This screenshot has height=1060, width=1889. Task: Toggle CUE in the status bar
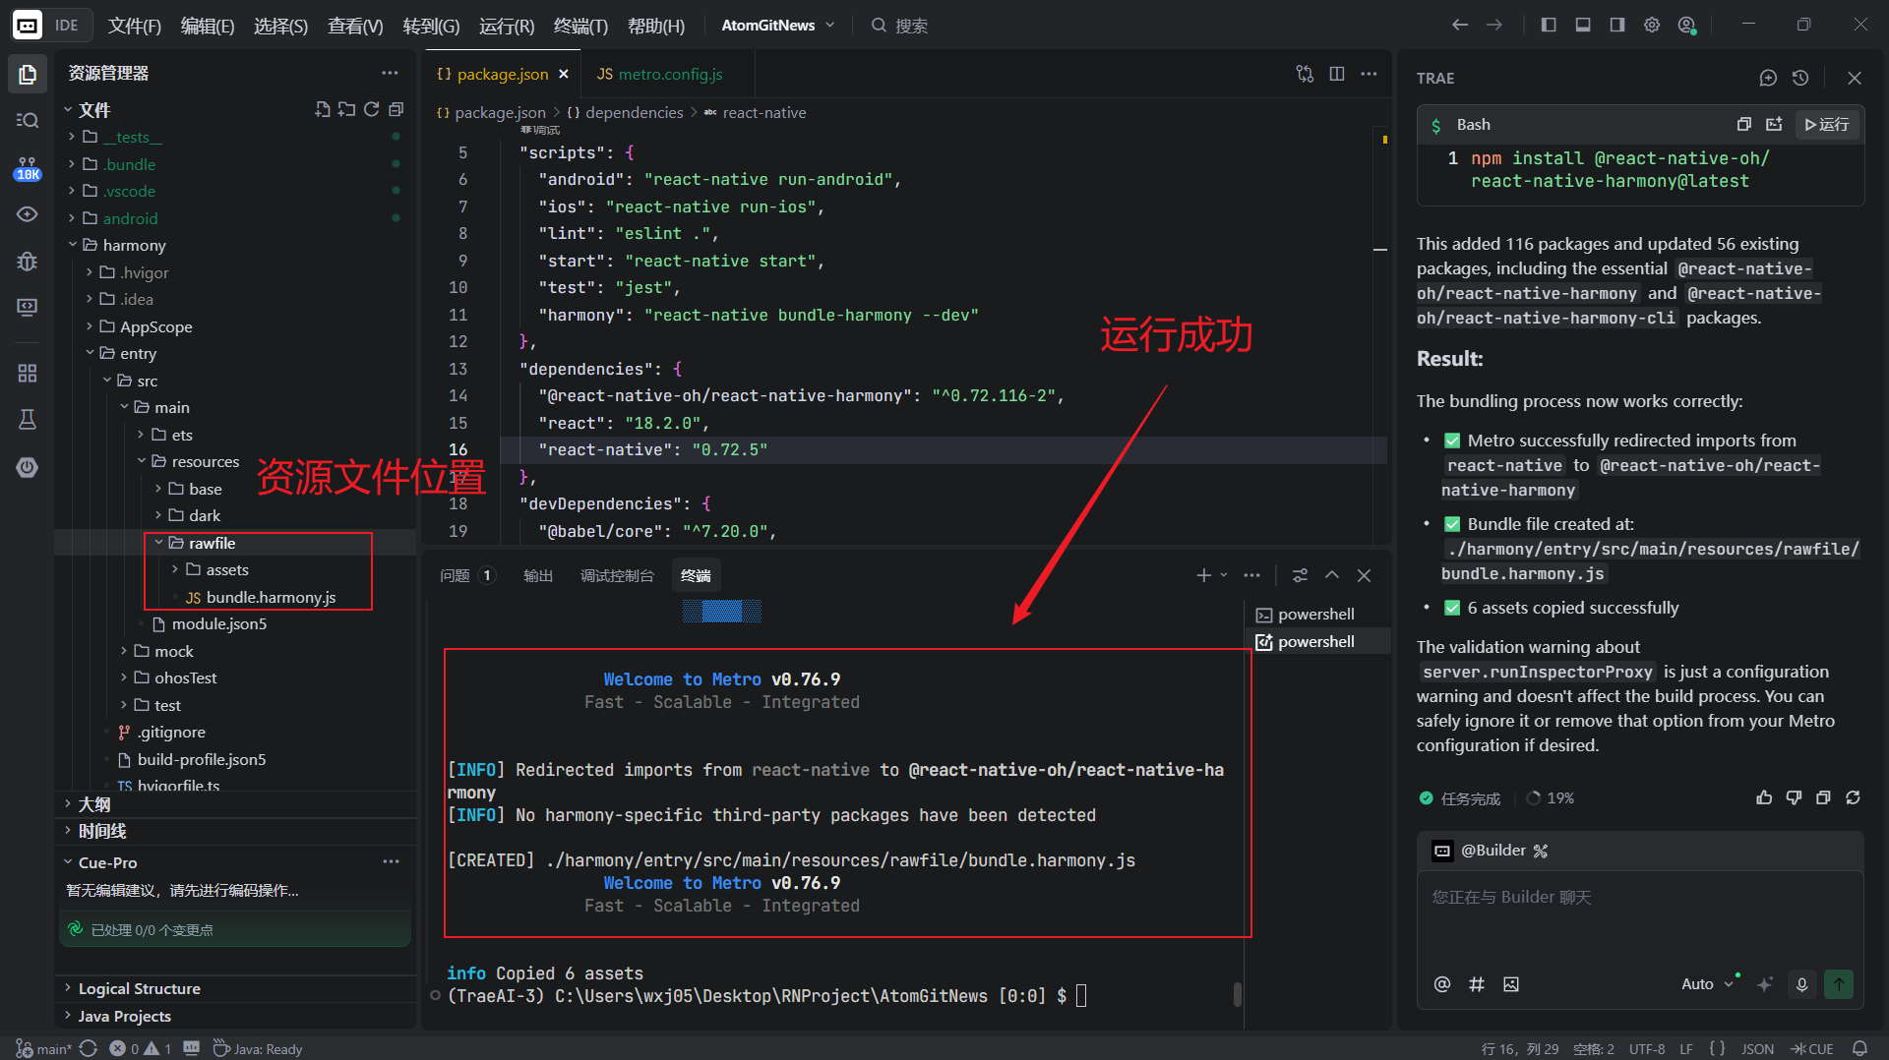pyautogui.click(x=1812, y=1049)
